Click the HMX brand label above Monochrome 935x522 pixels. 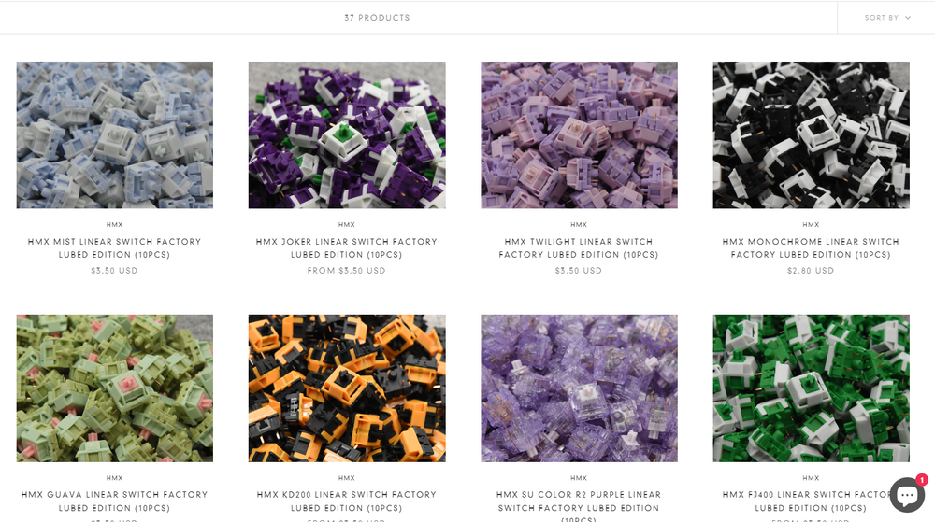811,225
